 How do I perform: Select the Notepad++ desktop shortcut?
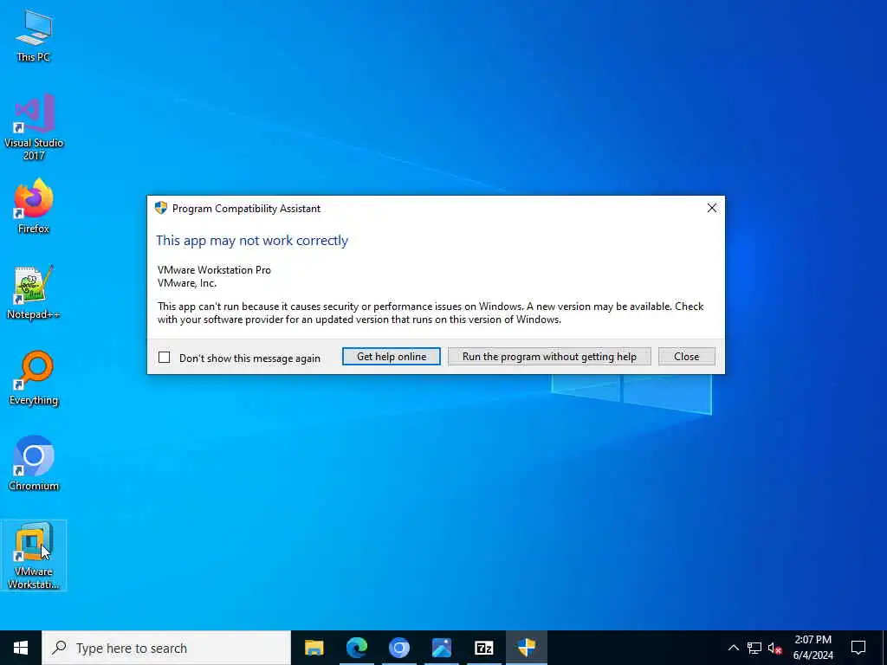tap(34, 292)
